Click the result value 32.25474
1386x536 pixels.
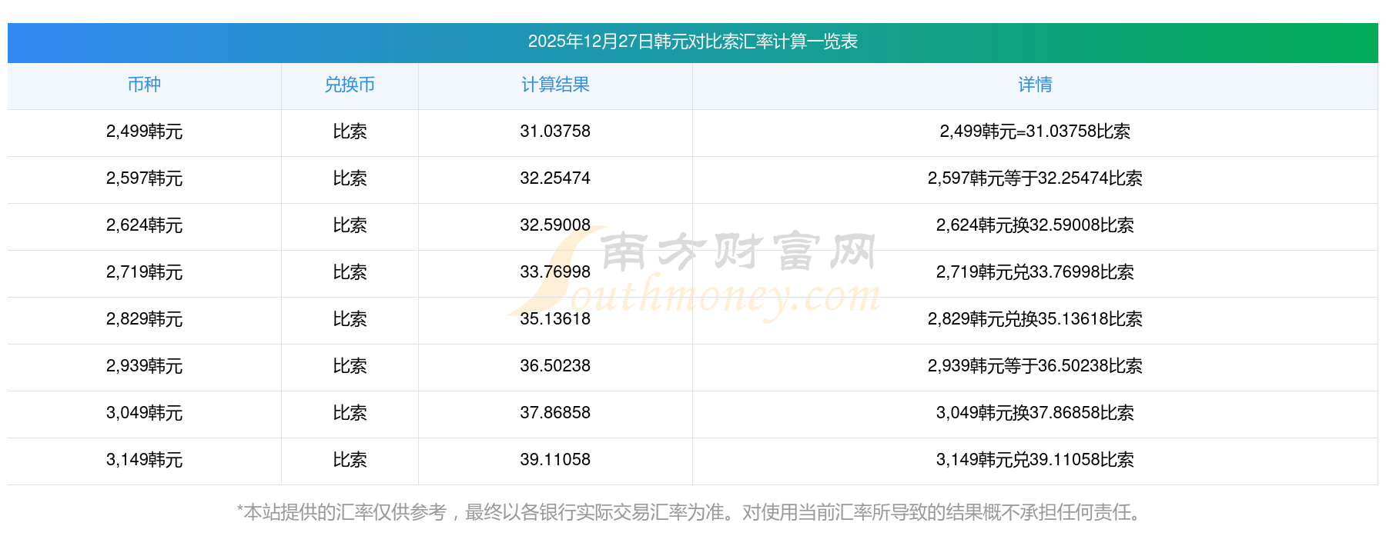(555, 178)
